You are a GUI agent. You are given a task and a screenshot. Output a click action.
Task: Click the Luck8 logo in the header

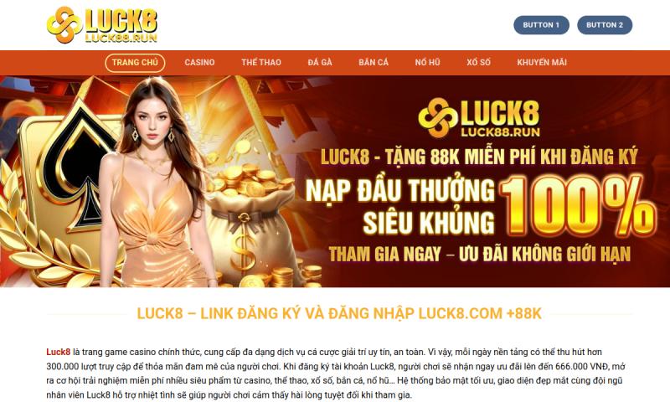point(102,25)
